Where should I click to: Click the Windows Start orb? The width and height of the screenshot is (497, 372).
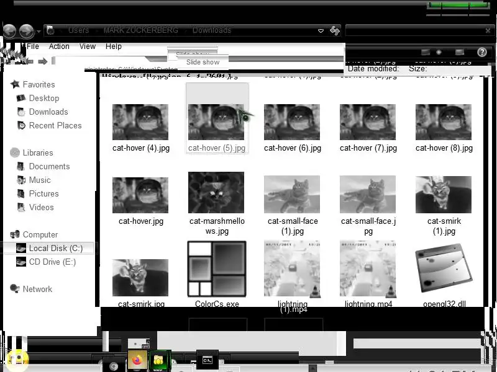[18, 360]
